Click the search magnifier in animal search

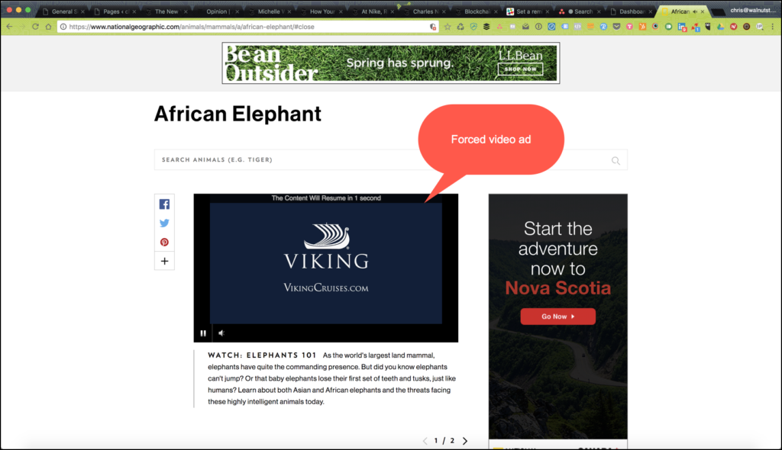(616, 160)
